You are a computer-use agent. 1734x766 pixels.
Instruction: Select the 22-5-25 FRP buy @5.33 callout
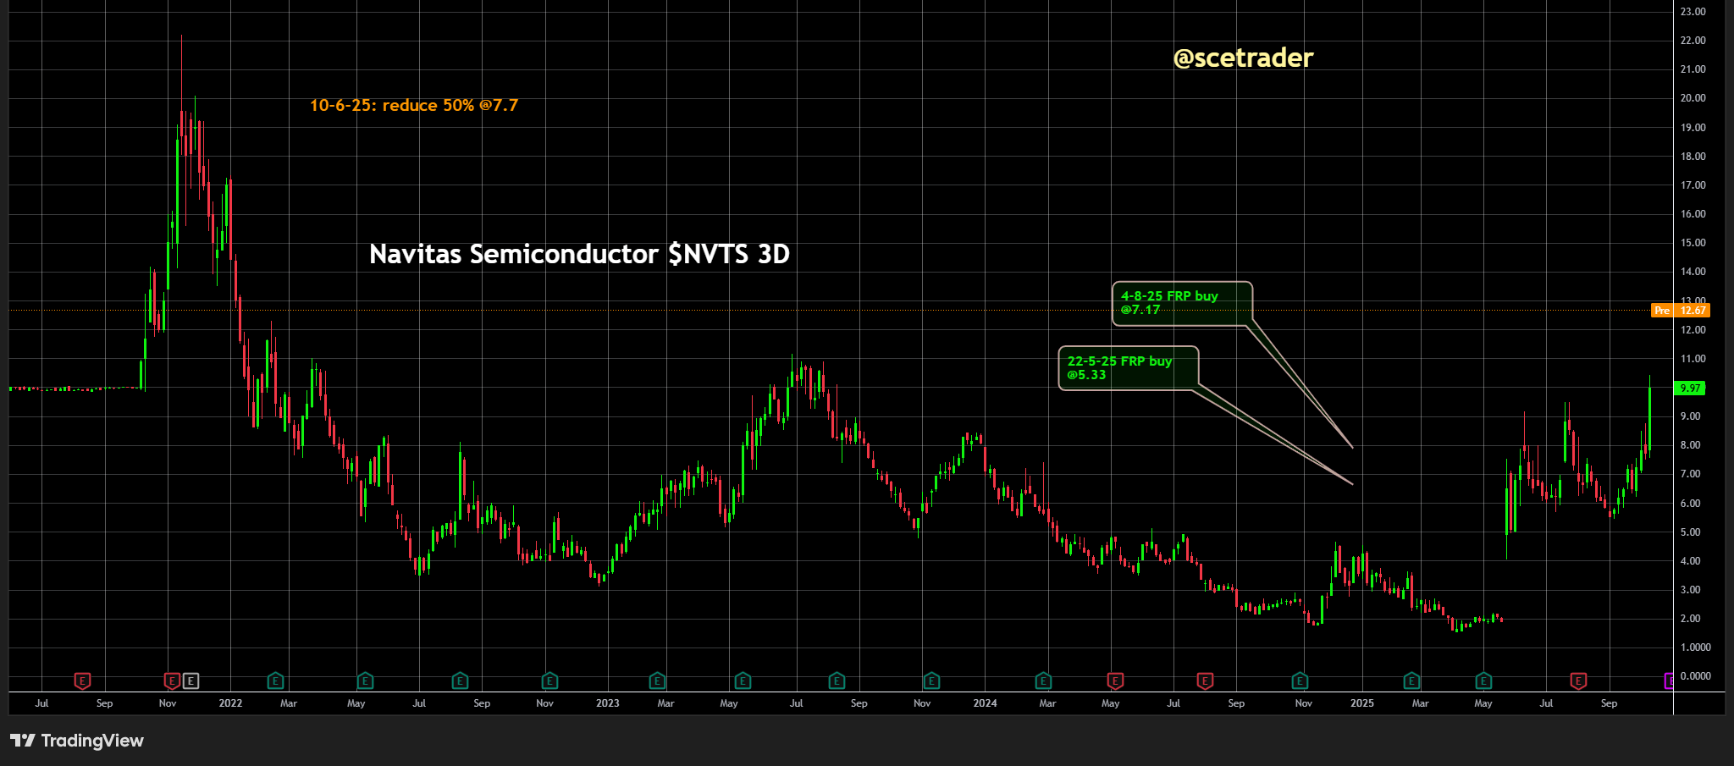click(1128, 368)
